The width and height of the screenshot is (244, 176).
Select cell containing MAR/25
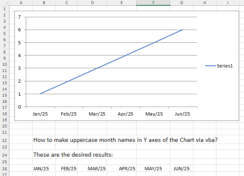coord(92,169)
